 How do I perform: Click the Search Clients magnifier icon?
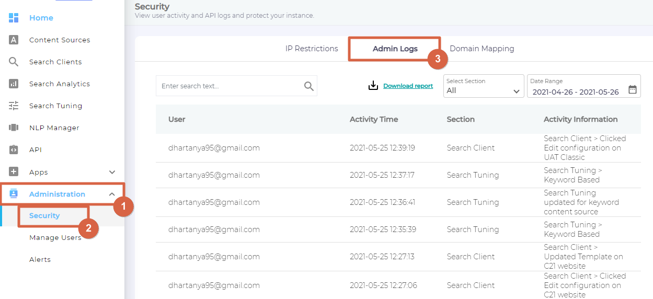(x=14, y=62)
